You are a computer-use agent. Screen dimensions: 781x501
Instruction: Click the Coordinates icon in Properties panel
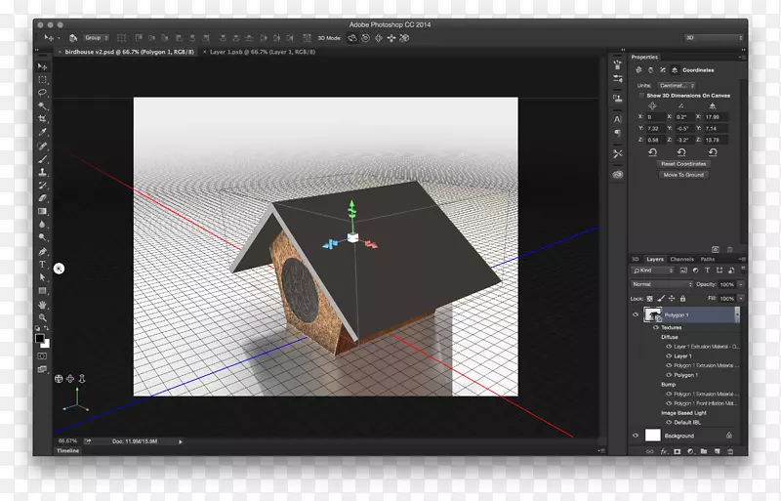tap(677, 70)
